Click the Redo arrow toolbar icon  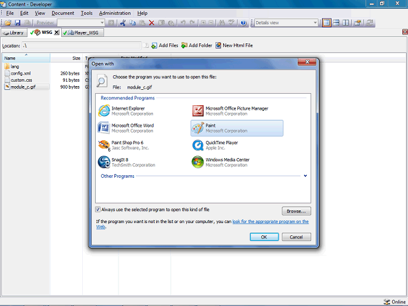pyautogui.click(x=193, y=23)
